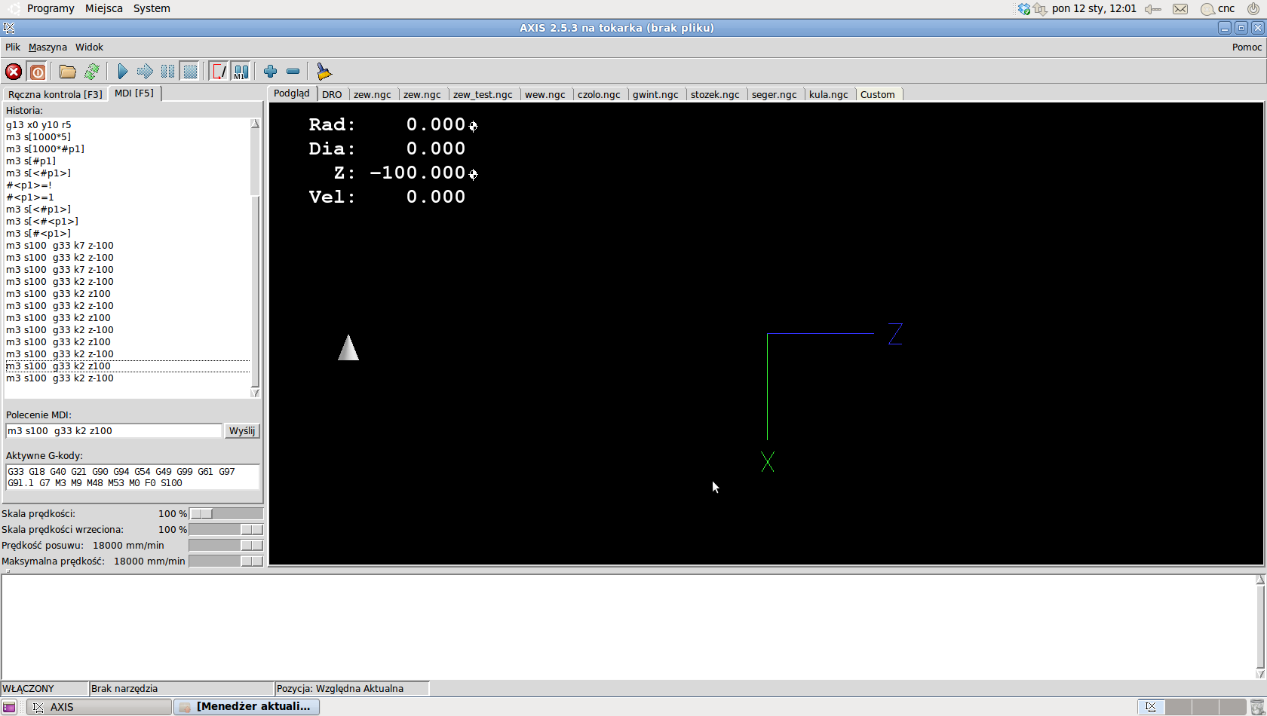Open the kula.ngc tab
Viewport: 1267px width, 716px height.
(829, 94)
